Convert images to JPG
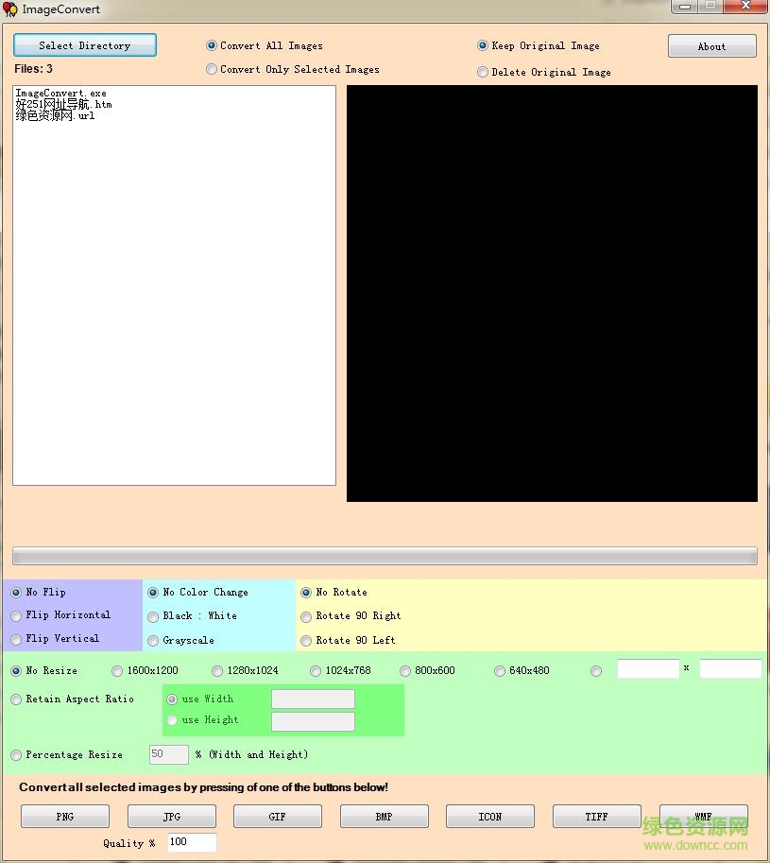770x863 pixels. click(171, 816)
